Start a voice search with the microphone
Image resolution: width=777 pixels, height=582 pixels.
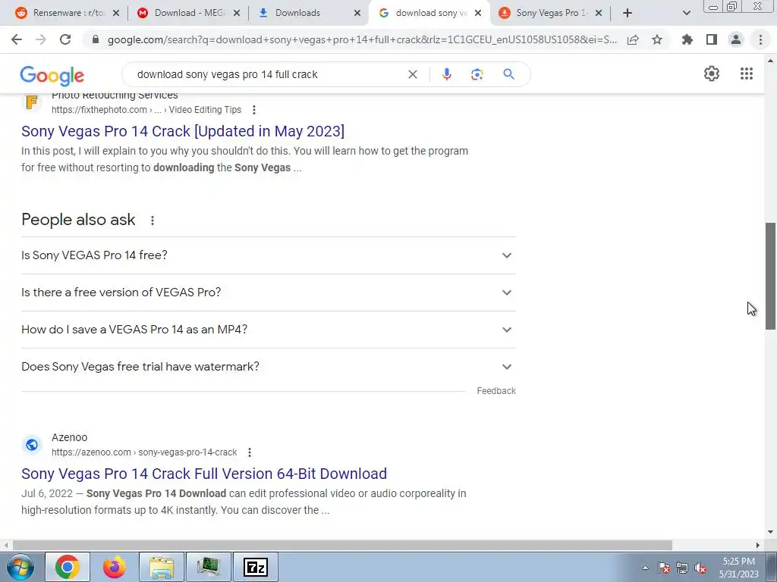446,74
